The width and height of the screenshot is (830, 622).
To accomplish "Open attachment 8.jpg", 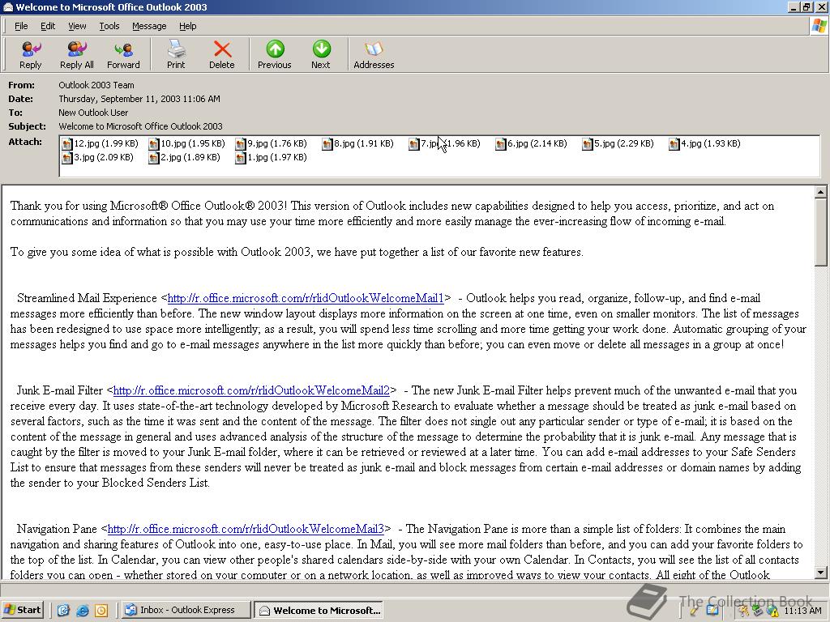I will click(x=357, y=144).
